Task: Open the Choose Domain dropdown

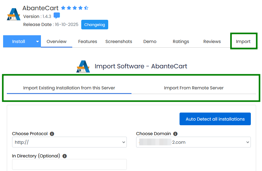Action: click(193, 142)
